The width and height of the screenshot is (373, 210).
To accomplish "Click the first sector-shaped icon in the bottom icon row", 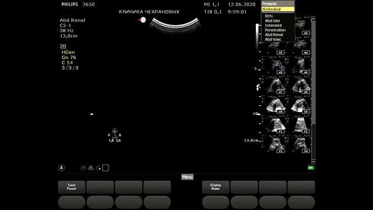I will [83, 168].
